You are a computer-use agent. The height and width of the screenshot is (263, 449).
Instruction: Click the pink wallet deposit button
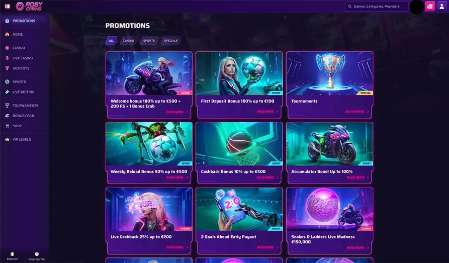430,7
